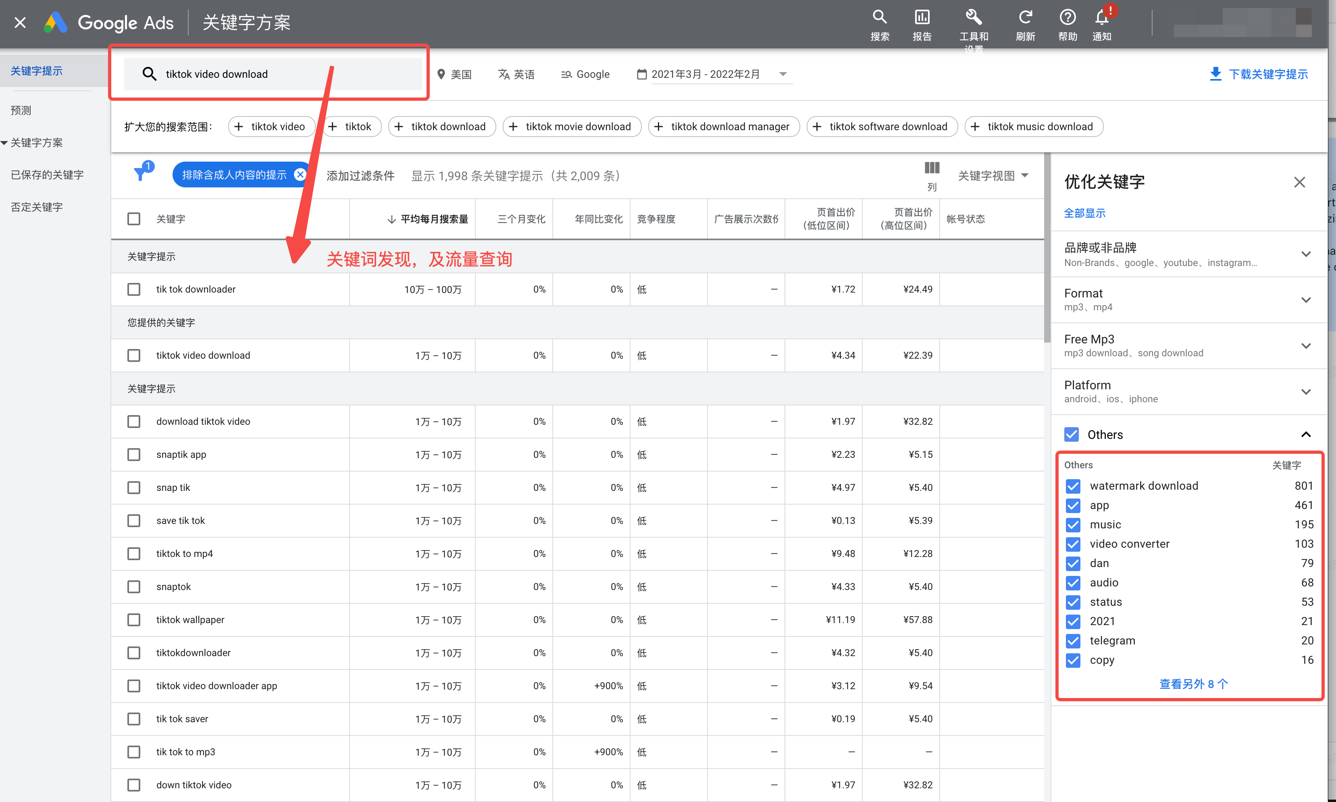1336x802 pixels.
Task: Sort by 竞争程度 column header
Action: click(x=656, y=219)
